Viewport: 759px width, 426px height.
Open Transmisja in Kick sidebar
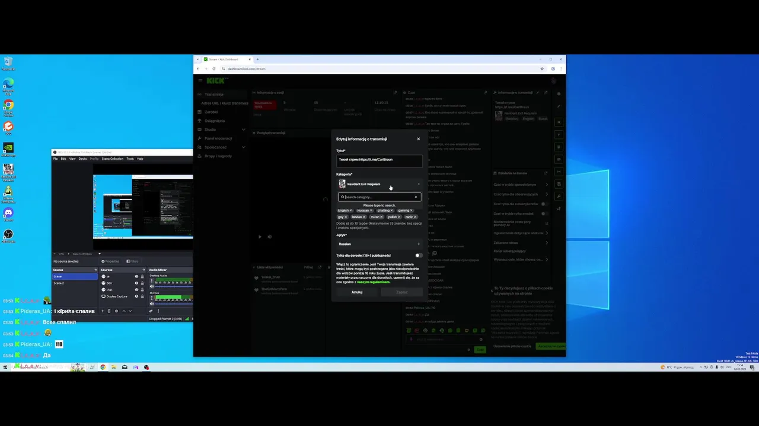(x=214, y=94)
